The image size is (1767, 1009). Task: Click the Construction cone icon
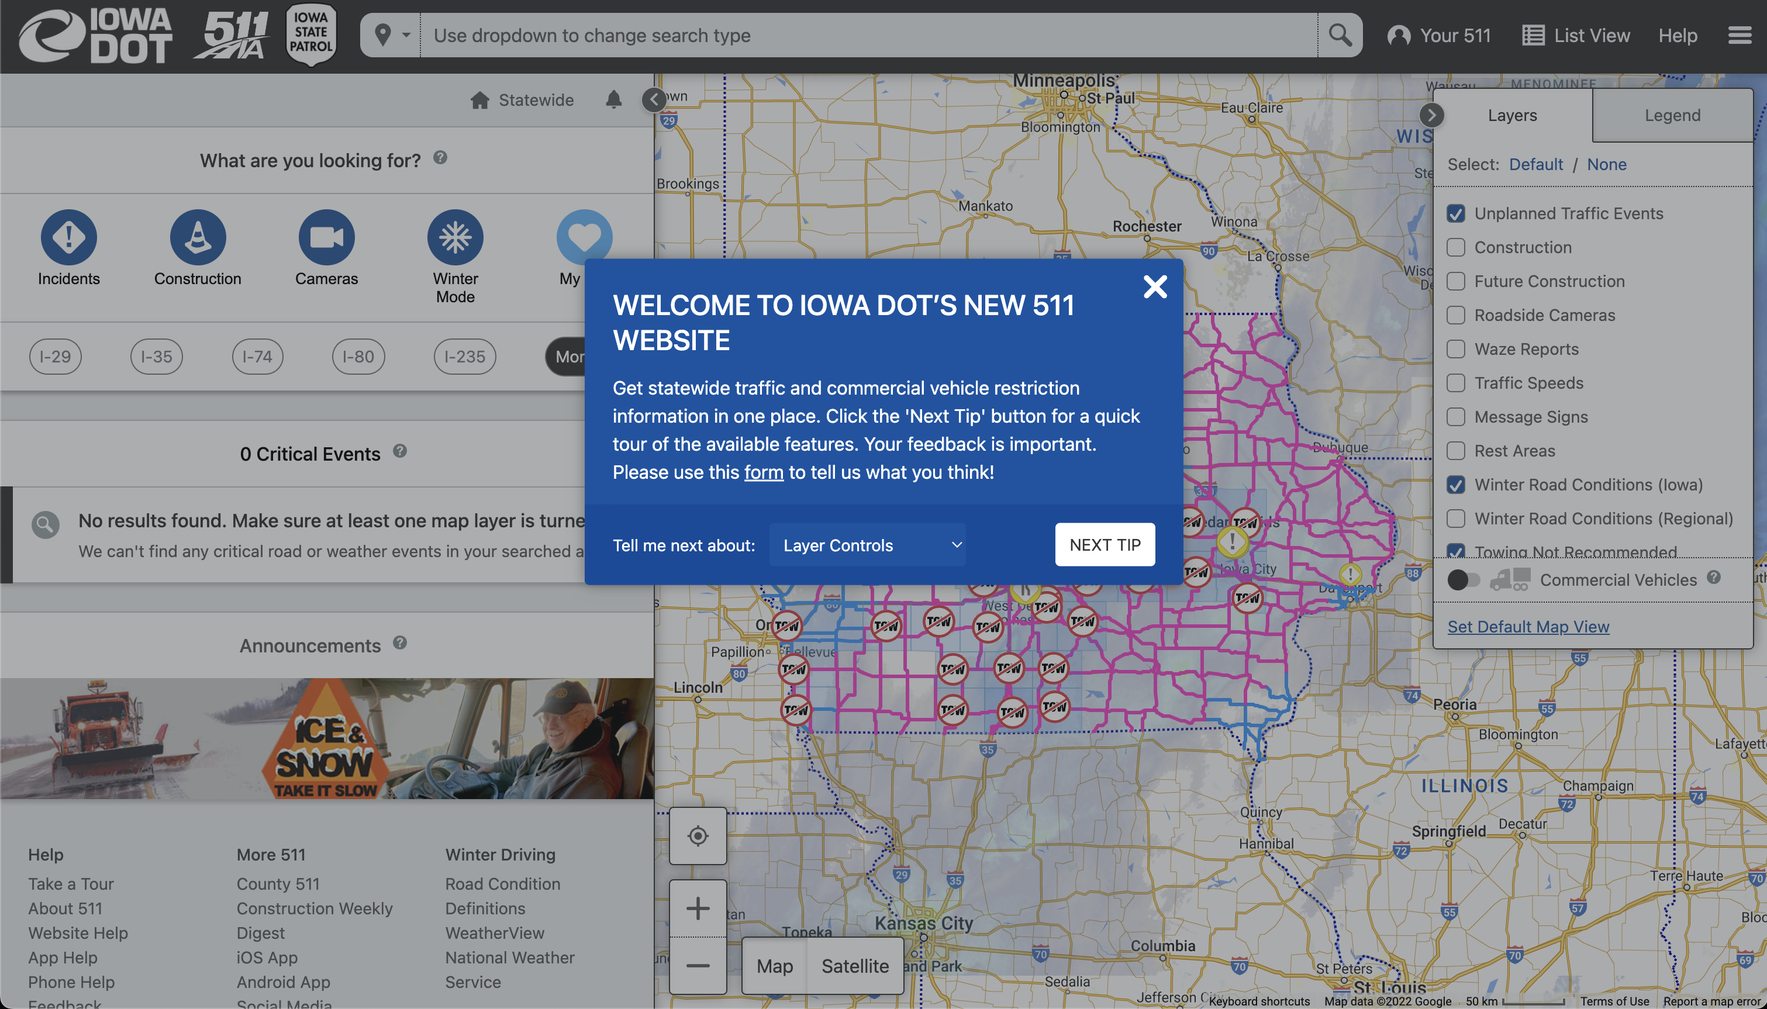(x=198, y=237)
